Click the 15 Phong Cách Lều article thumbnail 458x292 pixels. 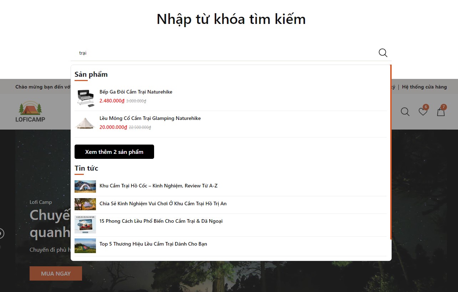coord(85,225)
